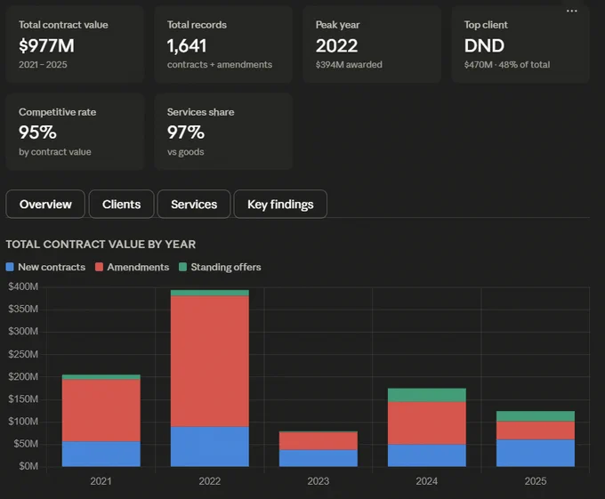
Task: Click the $400M y-axis label
Action: [23, 286]
